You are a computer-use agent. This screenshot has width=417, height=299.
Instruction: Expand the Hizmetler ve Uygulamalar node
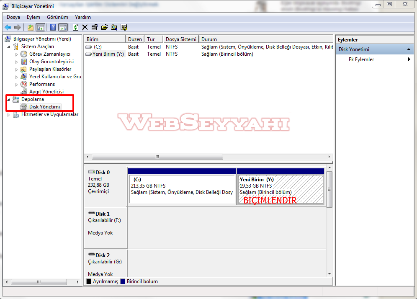point(8,115)
